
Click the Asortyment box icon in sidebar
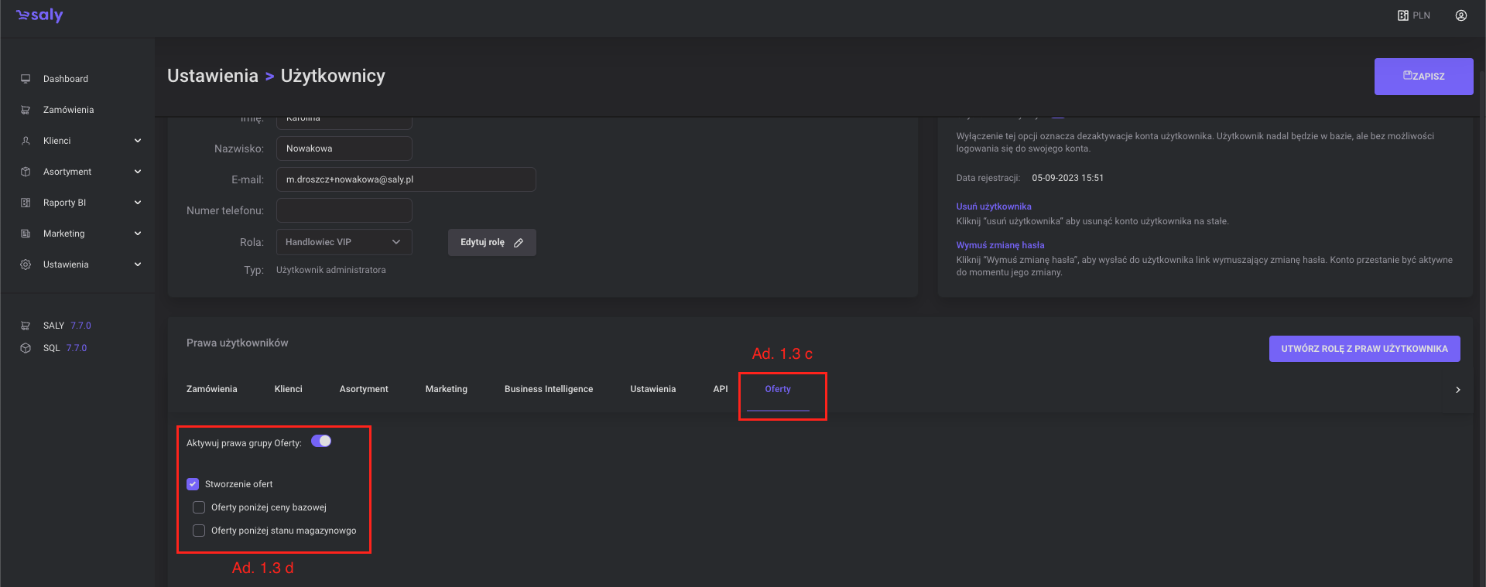(x=26, y=172)
